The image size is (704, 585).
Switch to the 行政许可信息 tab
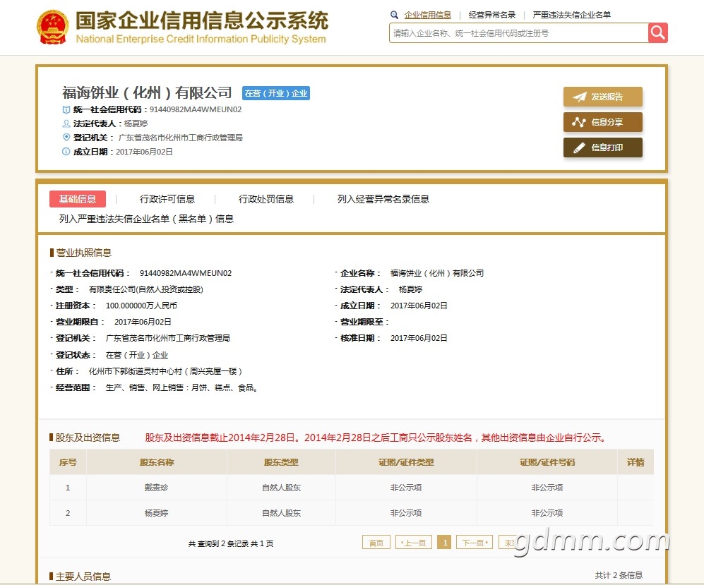point(167,199)
